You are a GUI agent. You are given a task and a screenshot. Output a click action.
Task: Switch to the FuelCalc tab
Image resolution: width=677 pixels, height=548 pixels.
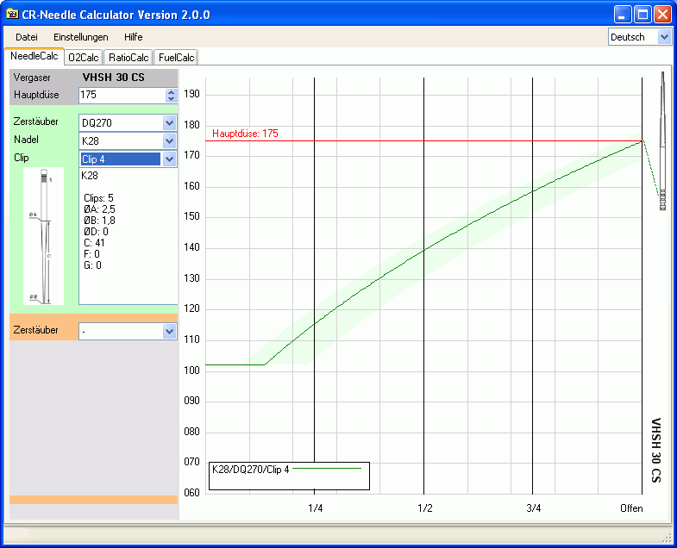(176, 58)
